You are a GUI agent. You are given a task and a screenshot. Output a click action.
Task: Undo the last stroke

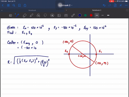coord(104,5)
